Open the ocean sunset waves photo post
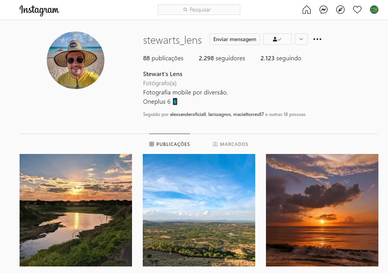The image size is (388, 273). [322, 210]
